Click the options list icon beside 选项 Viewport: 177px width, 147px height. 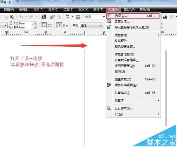[x=109, y=16]
